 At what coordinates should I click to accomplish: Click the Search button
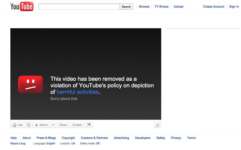[x=126, y=7]
